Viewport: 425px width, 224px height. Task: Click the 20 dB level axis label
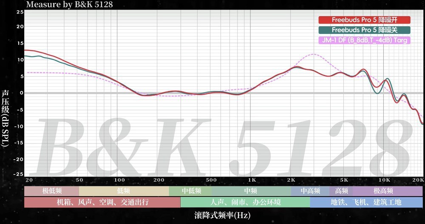(x=20, y=27)
